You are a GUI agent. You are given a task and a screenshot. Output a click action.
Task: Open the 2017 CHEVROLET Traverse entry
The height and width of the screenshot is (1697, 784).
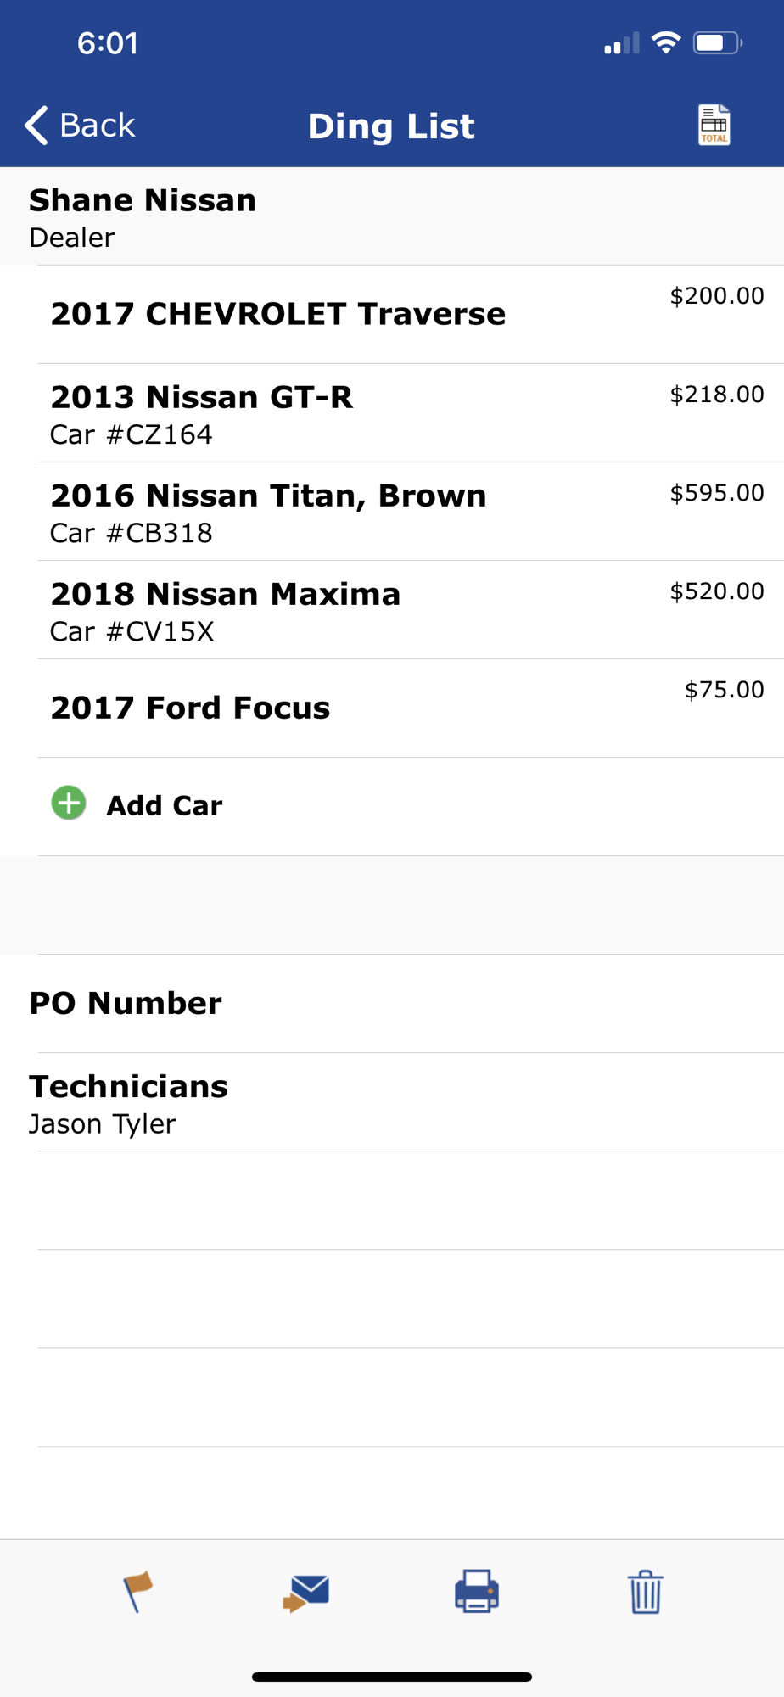(x=278, y=314)
